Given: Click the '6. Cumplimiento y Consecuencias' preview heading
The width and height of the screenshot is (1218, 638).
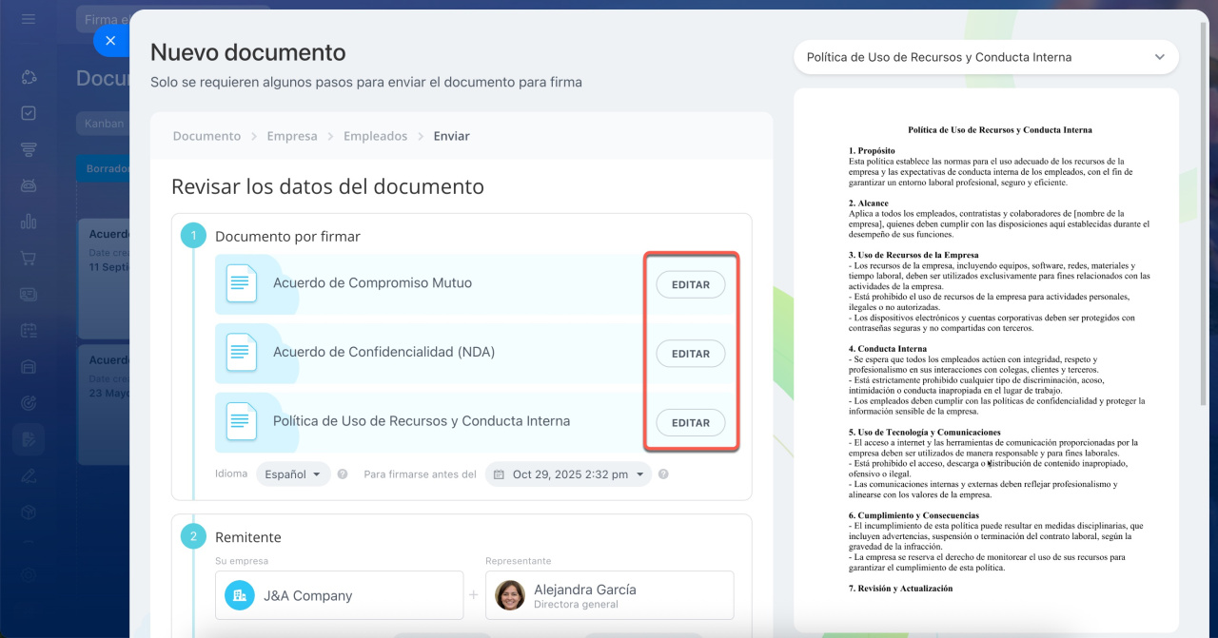Looking at the screenshot, I should tap(913, 515).
